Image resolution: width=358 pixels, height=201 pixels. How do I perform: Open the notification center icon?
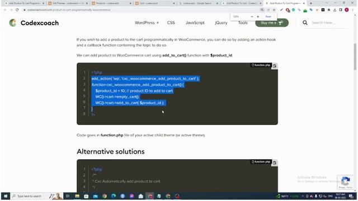pyautogui.click(x=351, y=196)
